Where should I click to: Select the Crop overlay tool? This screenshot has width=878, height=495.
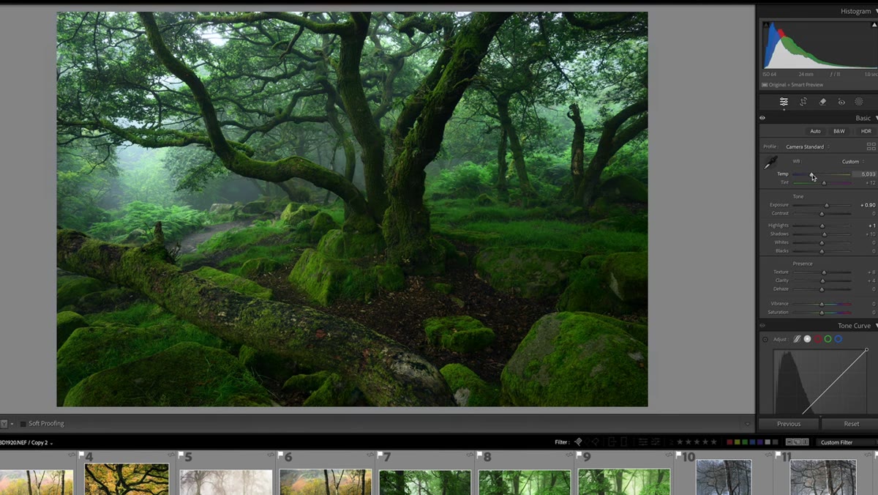tap(803, 102)
